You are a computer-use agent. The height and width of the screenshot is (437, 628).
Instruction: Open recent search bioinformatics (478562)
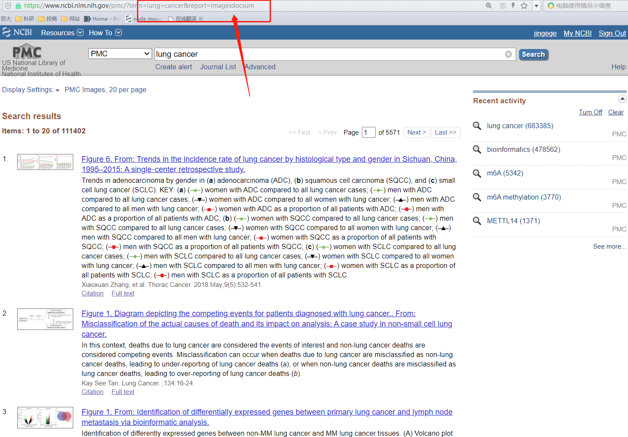click(523, 149)
